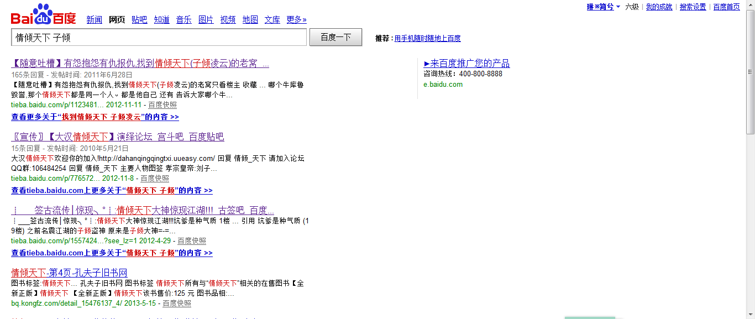Open ad link ►来百度推广您的产品
This screenshot has width=755, height=319.
click(466, 64)
